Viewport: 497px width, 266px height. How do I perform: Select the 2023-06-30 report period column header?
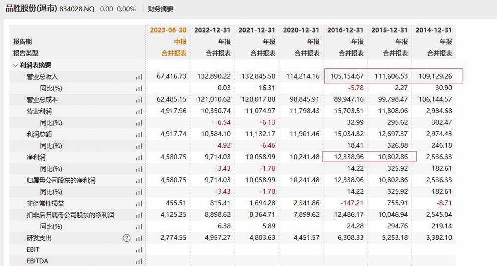(x=168, y=30)
